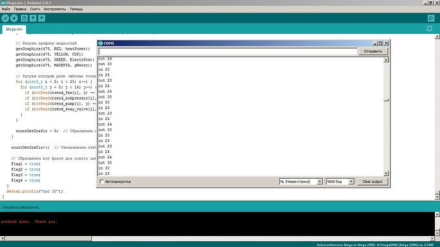The height and width of the screenshot is (247, 440).
Task: Open the tab options dropdown arrow
Action: tap(429, 28)
